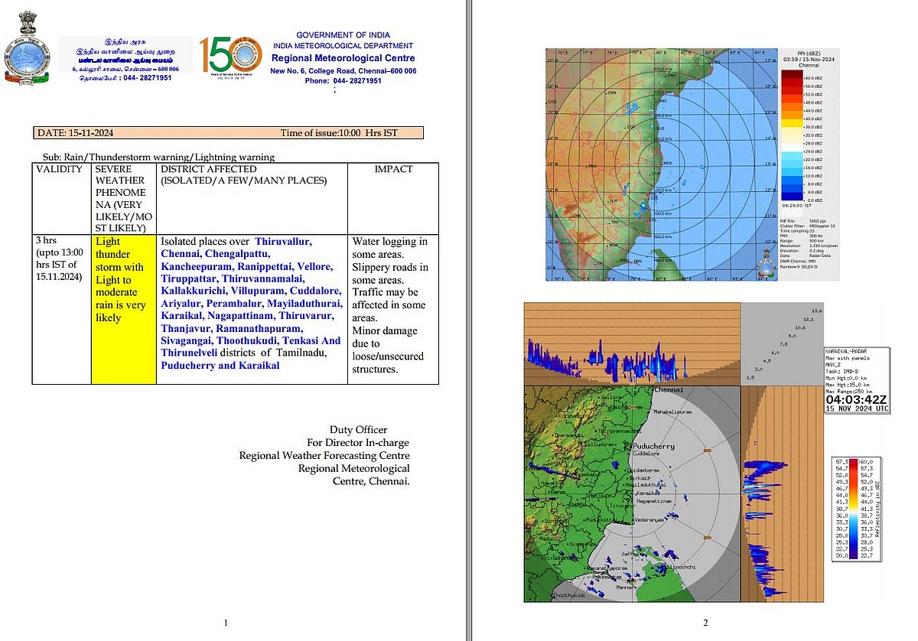
Task: Click the Duty Officer signature text
Action: [x=358, y=430]
